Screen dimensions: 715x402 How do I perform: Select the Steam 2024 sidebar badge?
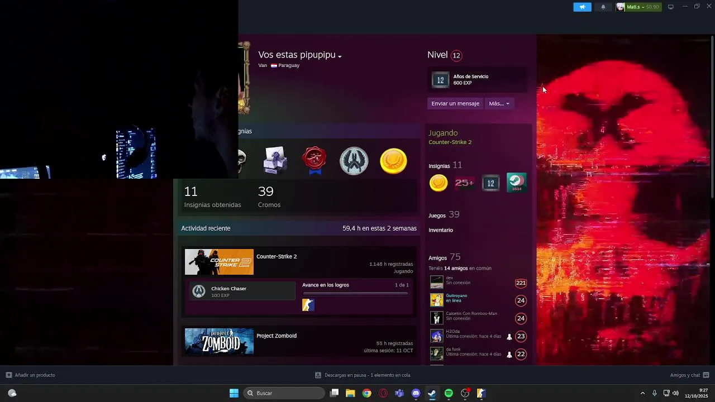tap(516, 183)
